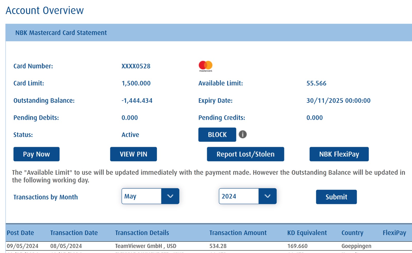Click the Pay Now button
The height and width of the screenshot is (253, 412).
36,154
